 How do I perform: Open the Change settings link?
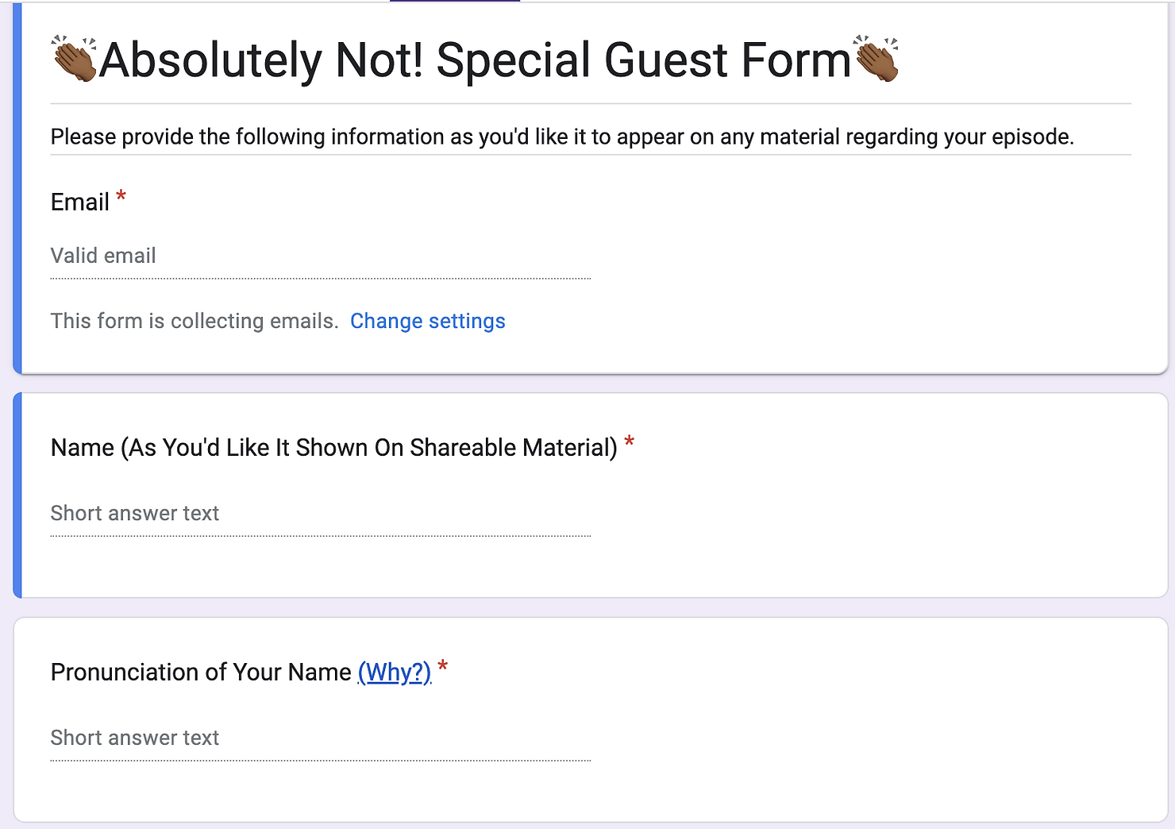pyautogui.click(x=427, y=321)
